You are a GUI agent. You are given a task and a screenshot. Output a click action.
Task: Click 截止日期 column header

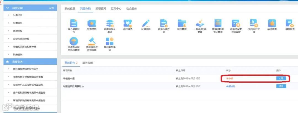[180, 70]
